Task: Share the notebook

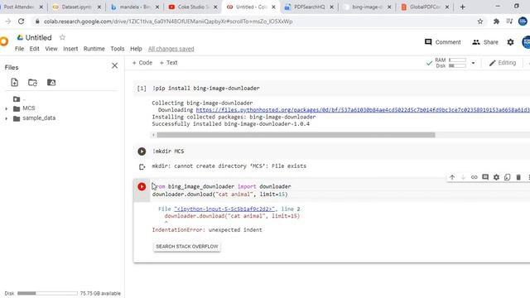Action: [x=485, y=42]
